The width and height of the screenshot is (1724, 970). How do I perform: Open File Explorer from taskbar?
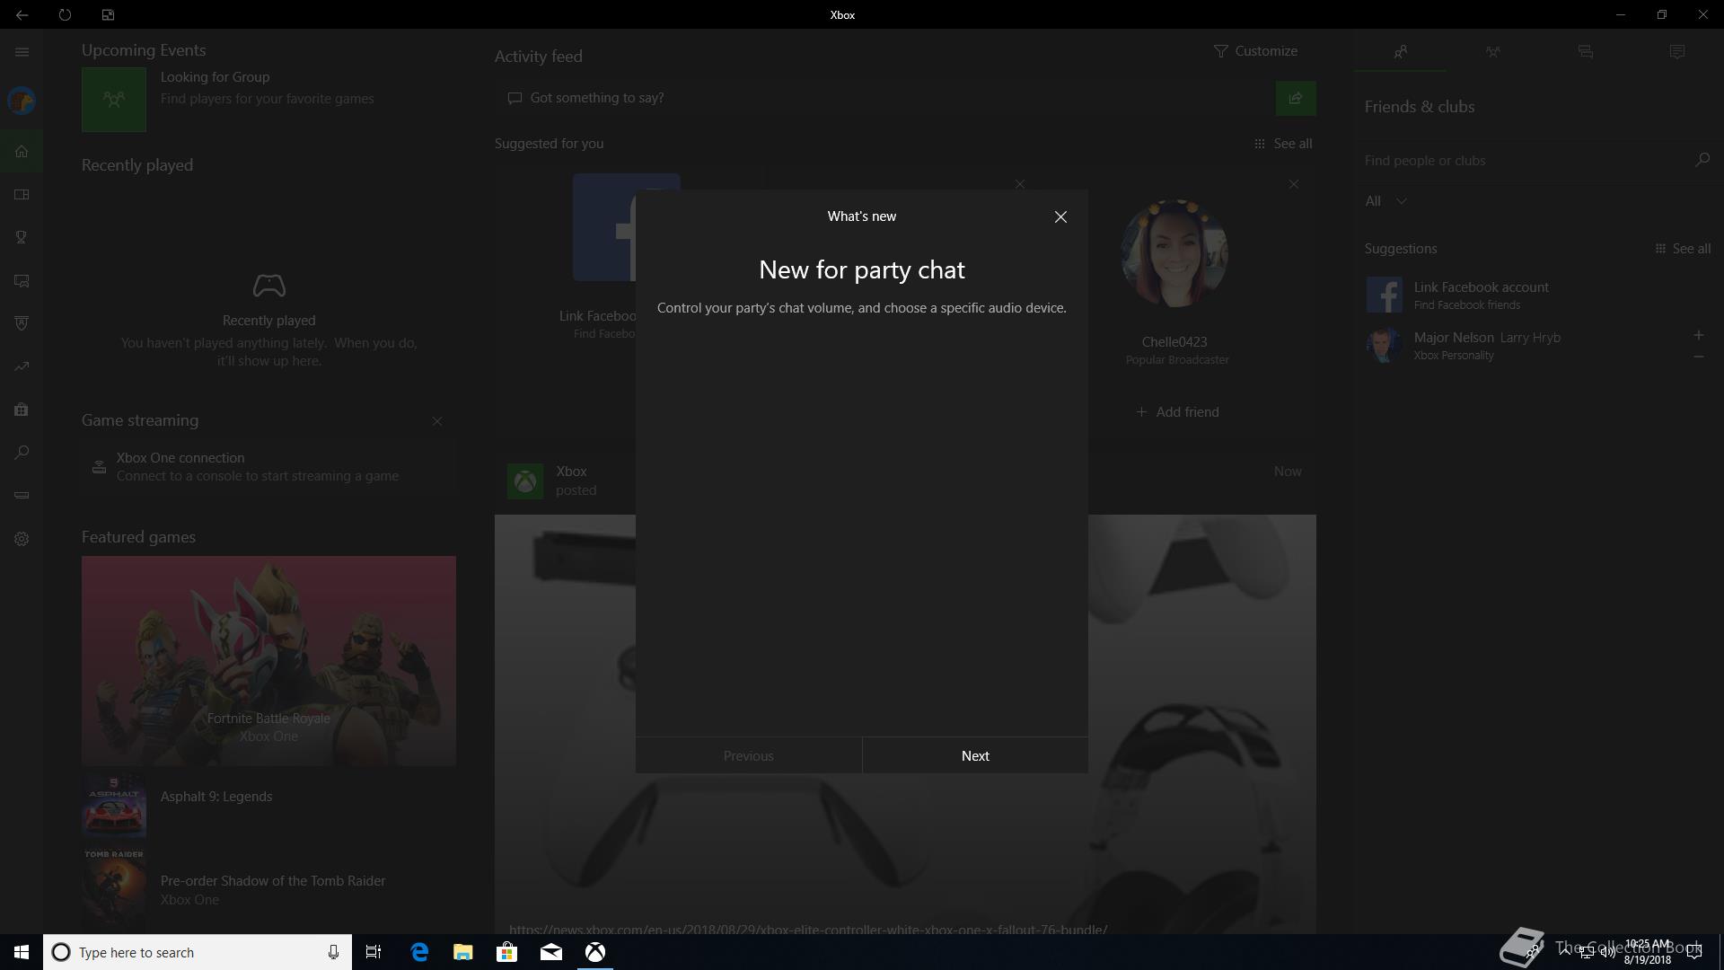[462, 952]
